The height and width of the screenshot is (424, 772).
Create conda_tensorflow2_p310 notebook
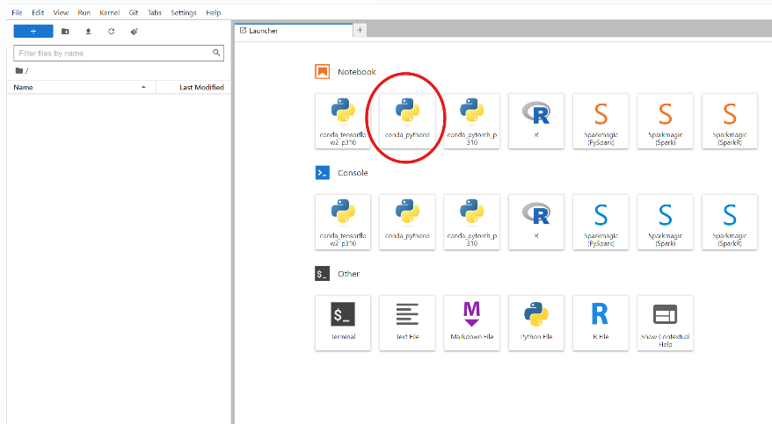point(343,121)
